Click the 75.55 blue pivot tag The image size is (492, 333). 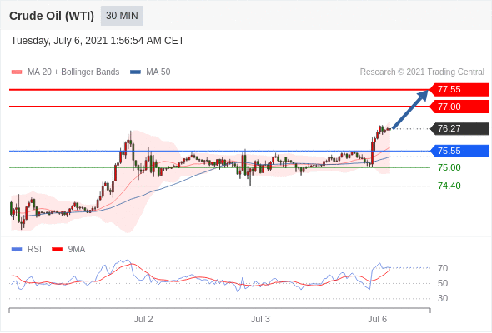pyautogui.click(x=459, y=151)
